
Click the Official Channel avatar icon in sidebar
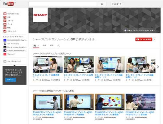click(x=5, y=51)
